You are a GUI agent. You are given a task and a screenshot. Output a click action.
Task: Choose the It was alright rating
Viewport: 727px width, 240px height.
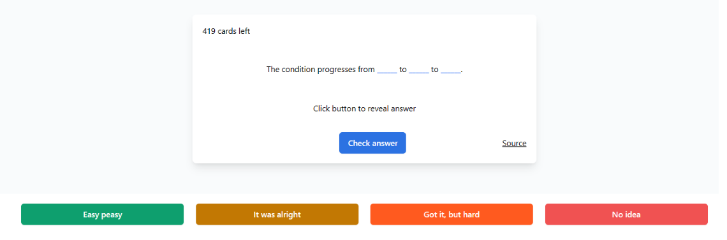[x=277, y=214]
